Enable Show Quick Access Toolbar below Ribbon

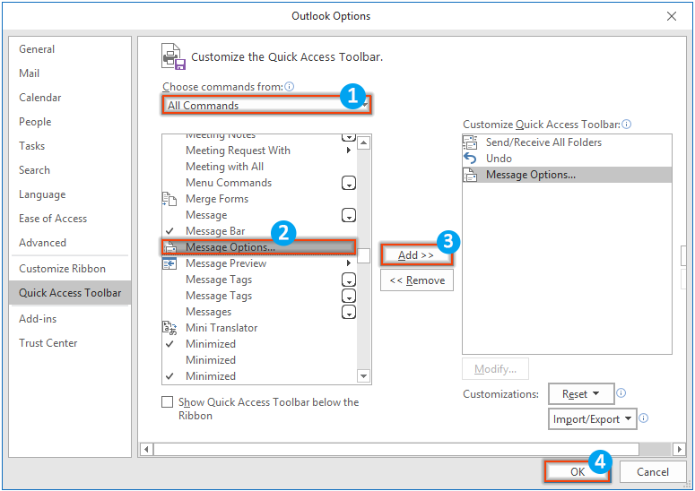168,403
